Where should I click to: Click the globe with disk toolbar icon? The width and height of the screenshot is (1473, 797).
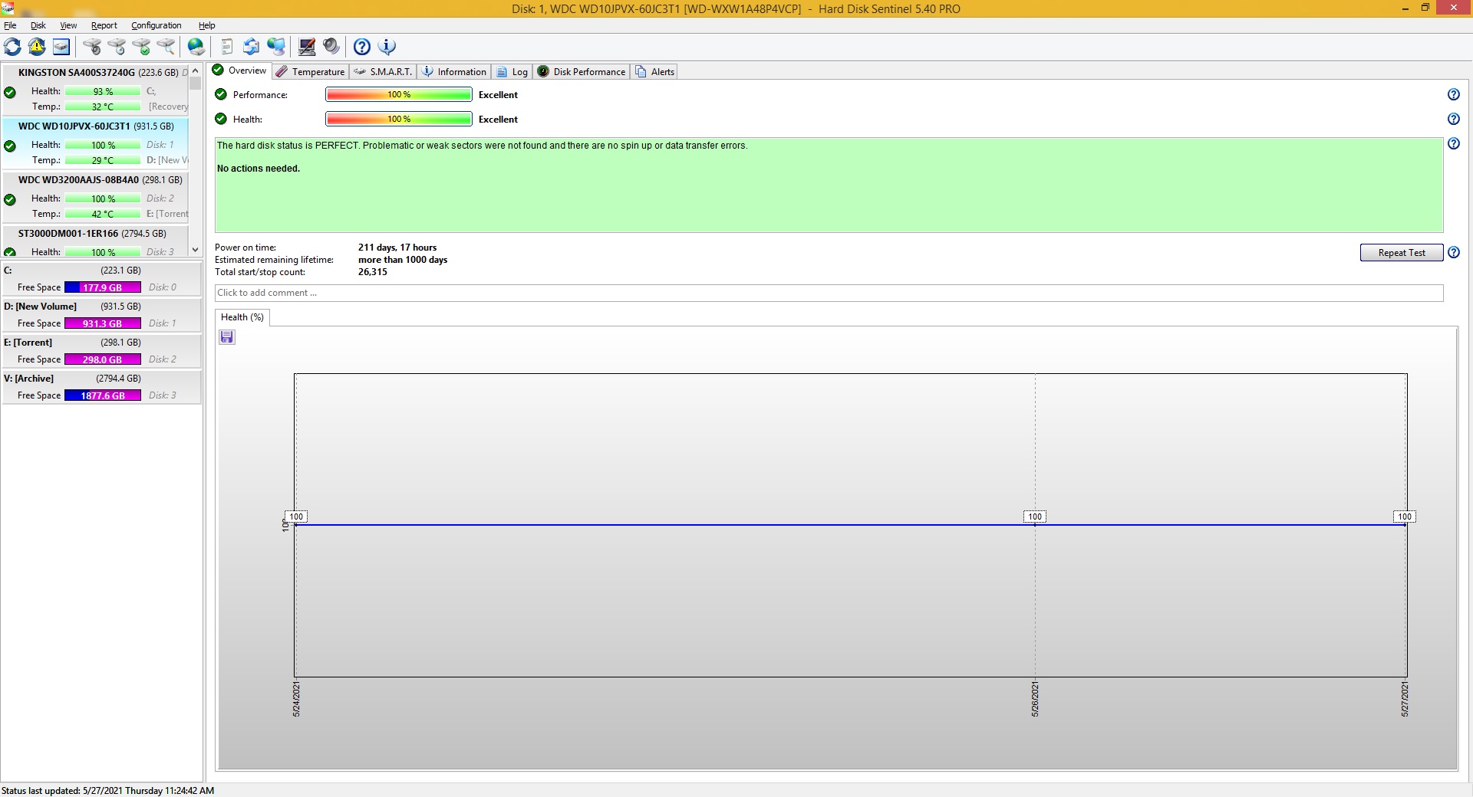[x=196, y=47]
